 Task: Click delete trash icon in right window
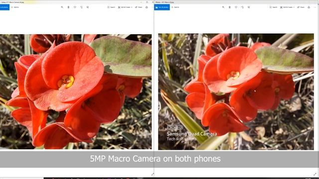[229, 7]
